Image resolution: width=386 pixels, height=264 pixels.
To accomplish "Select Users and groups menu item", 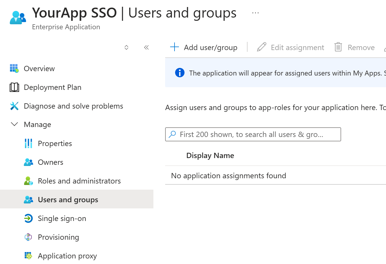I will (x=77, y=199).
